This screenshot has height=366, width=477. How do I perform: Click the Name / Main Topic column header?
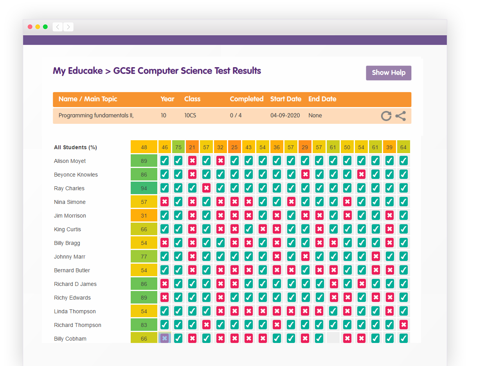point(88,99)
